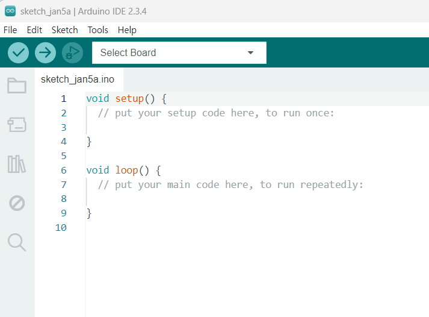The image size is (429, 317).
Task: Open the File menu
Action: click(10, 30)
